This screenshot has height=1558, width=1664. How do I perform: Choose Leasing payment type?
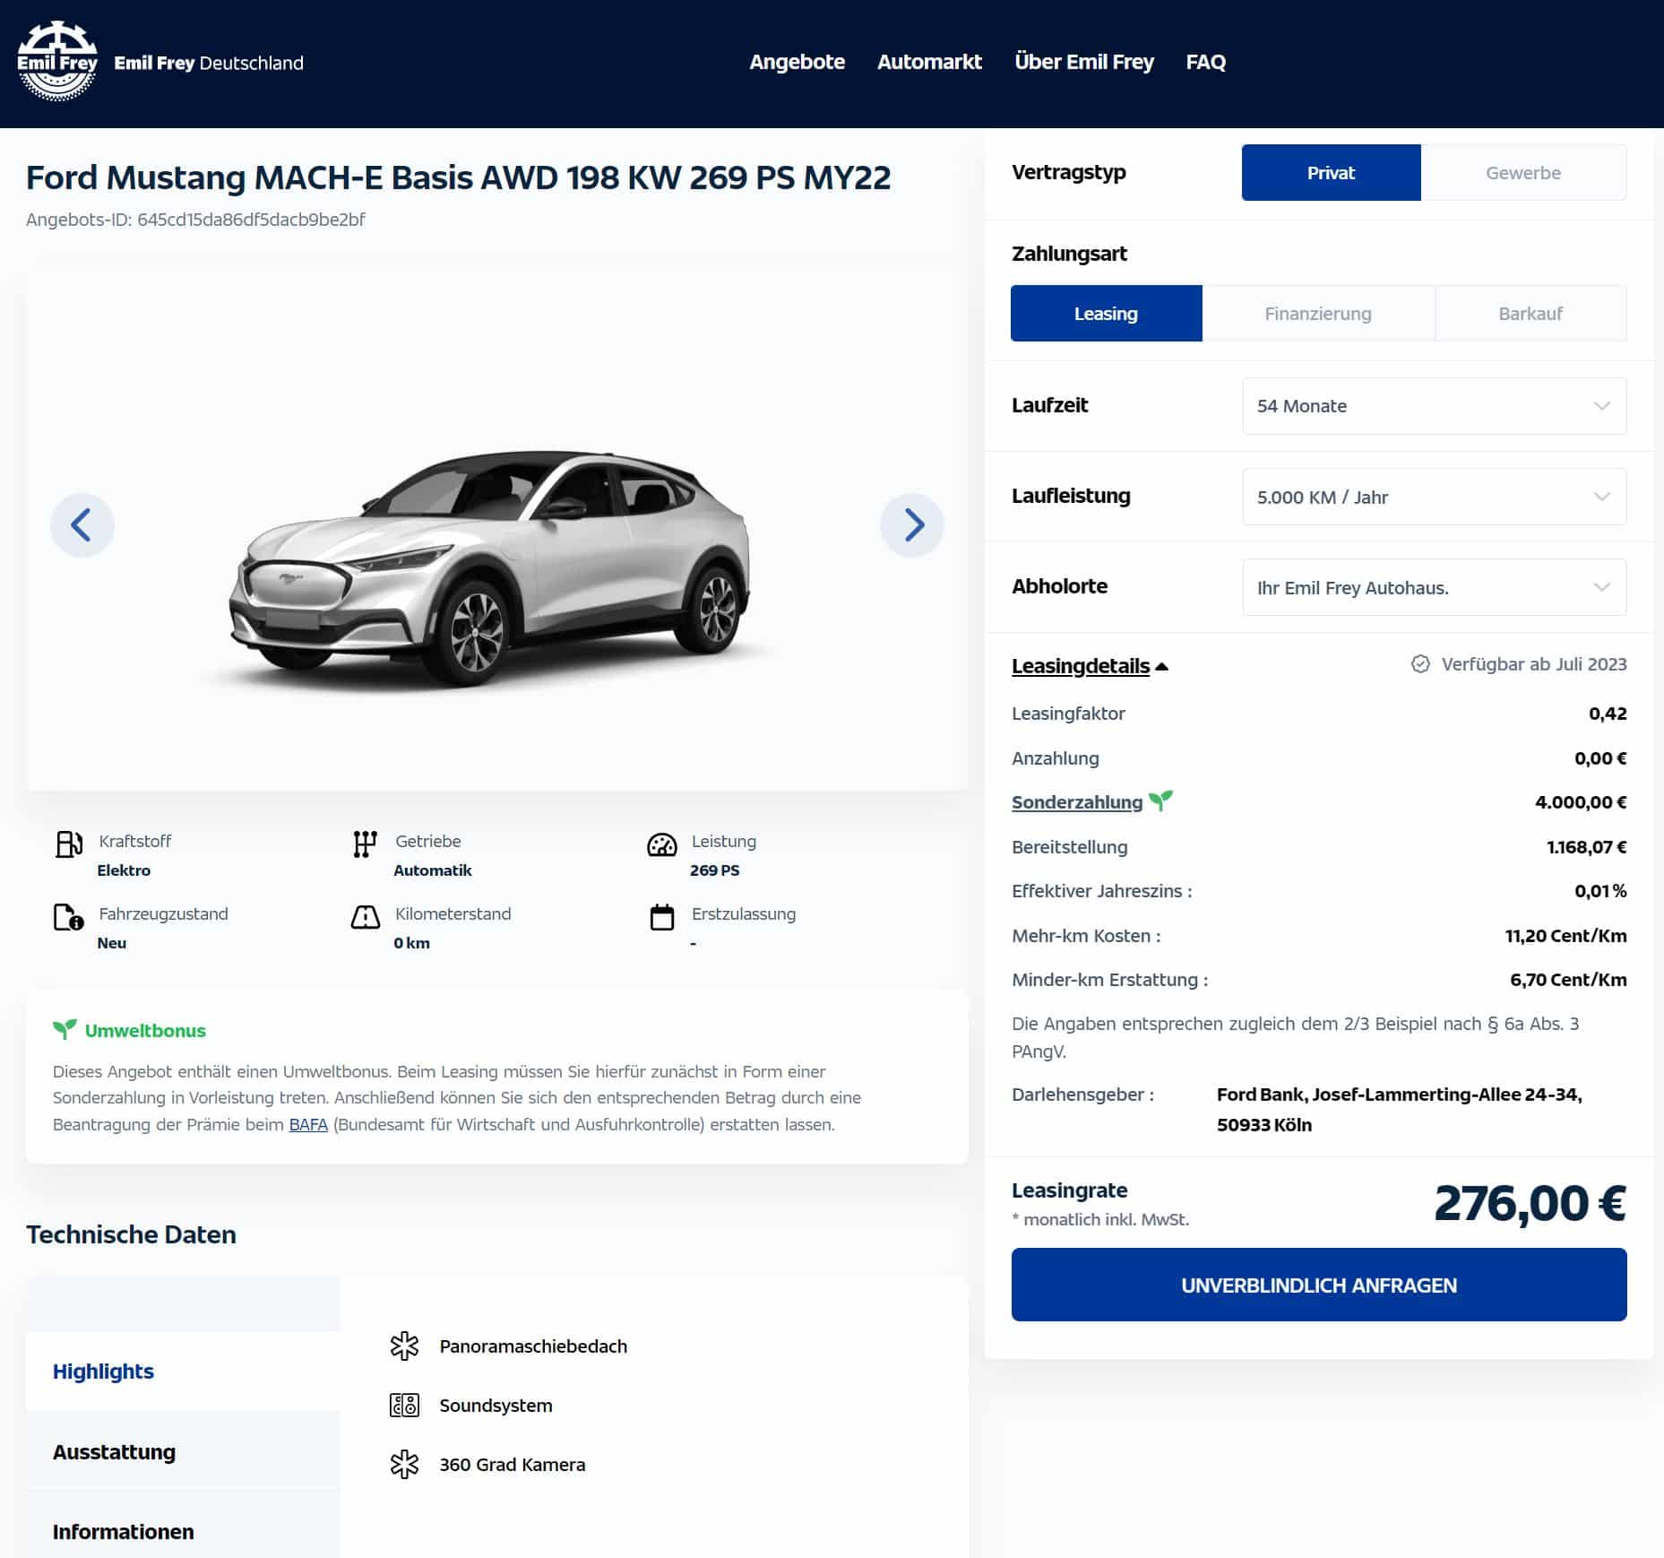click(x=1107, y=314)
